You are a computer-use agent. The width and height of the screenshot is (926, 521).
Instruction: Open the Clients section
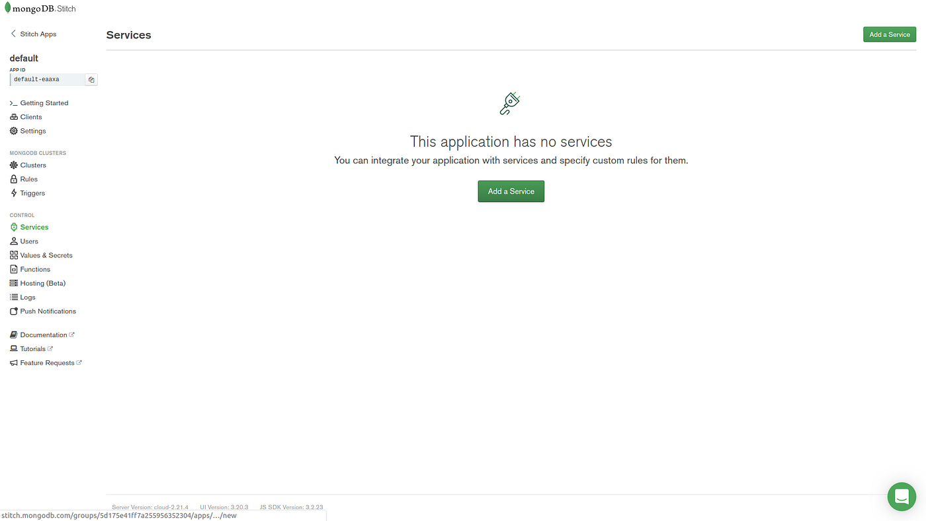30,116
